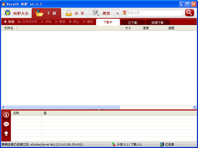Open the chat bubble messages icon
Viewport: 198px width, 148px height.
click(6, 124)
